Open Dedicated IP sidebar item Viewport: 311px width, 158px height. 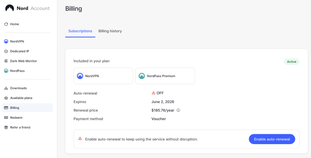click(27, 51)
